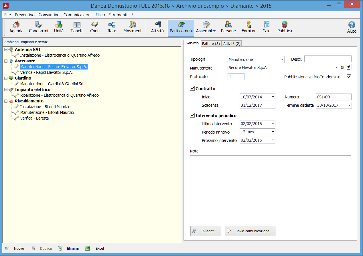Click in the Descr. input field

pos(328,59)
